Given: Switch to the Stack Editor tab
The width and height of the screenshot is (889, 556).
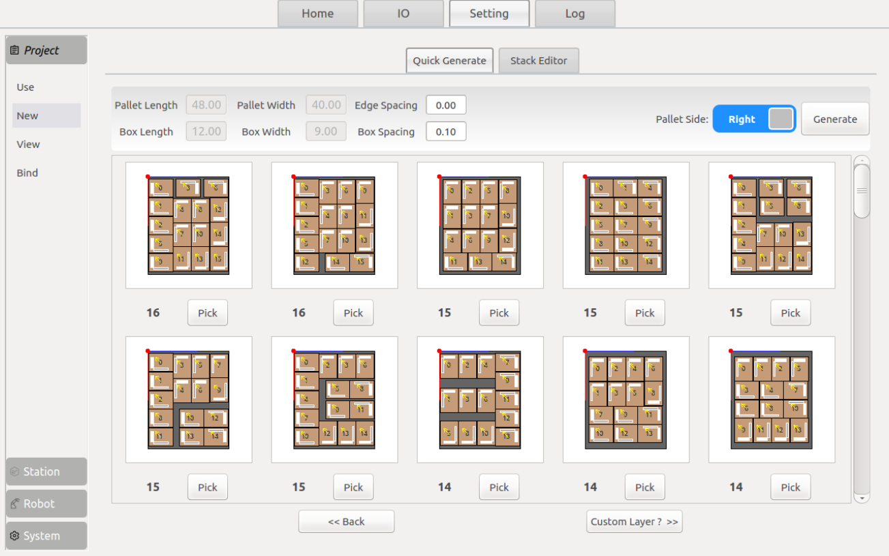Looking at the screenshot, I should tap(539, 61).
